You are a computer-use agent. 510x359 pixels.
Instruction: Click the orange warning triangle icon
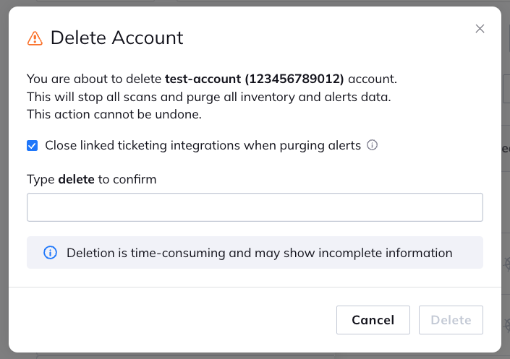click(35, 38)
